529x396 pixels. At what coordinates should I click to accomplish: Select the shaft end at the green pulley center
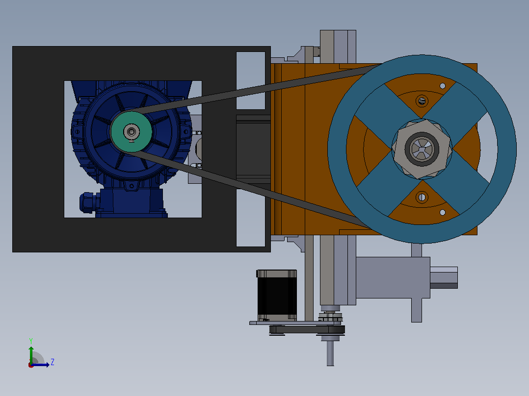click(131, 131)
